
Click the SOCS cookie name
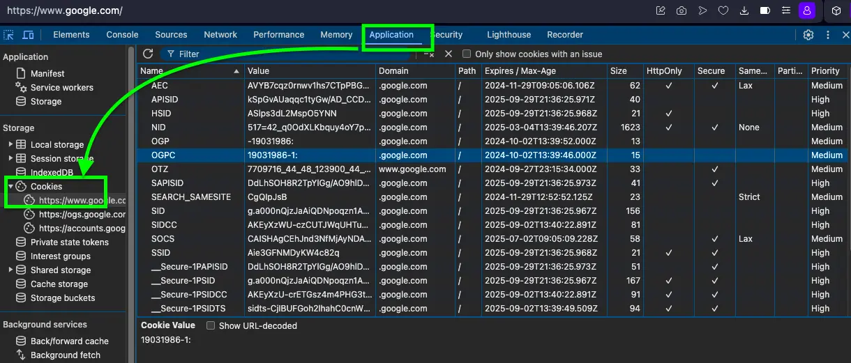pos(163,239)
